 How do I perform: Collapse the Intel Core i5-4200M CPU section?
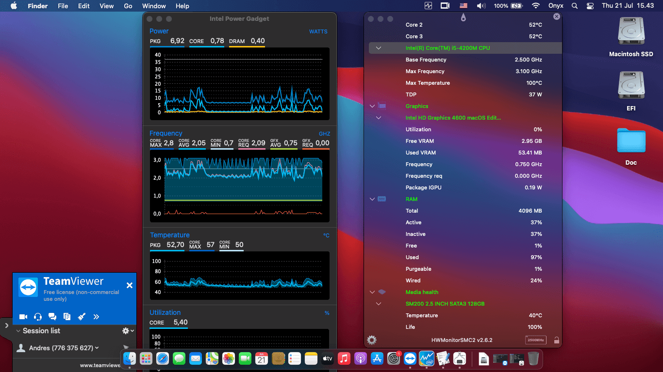click(378, 48)
